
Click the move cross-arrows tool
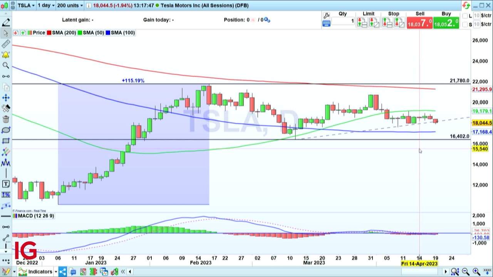tap(6, 98)
